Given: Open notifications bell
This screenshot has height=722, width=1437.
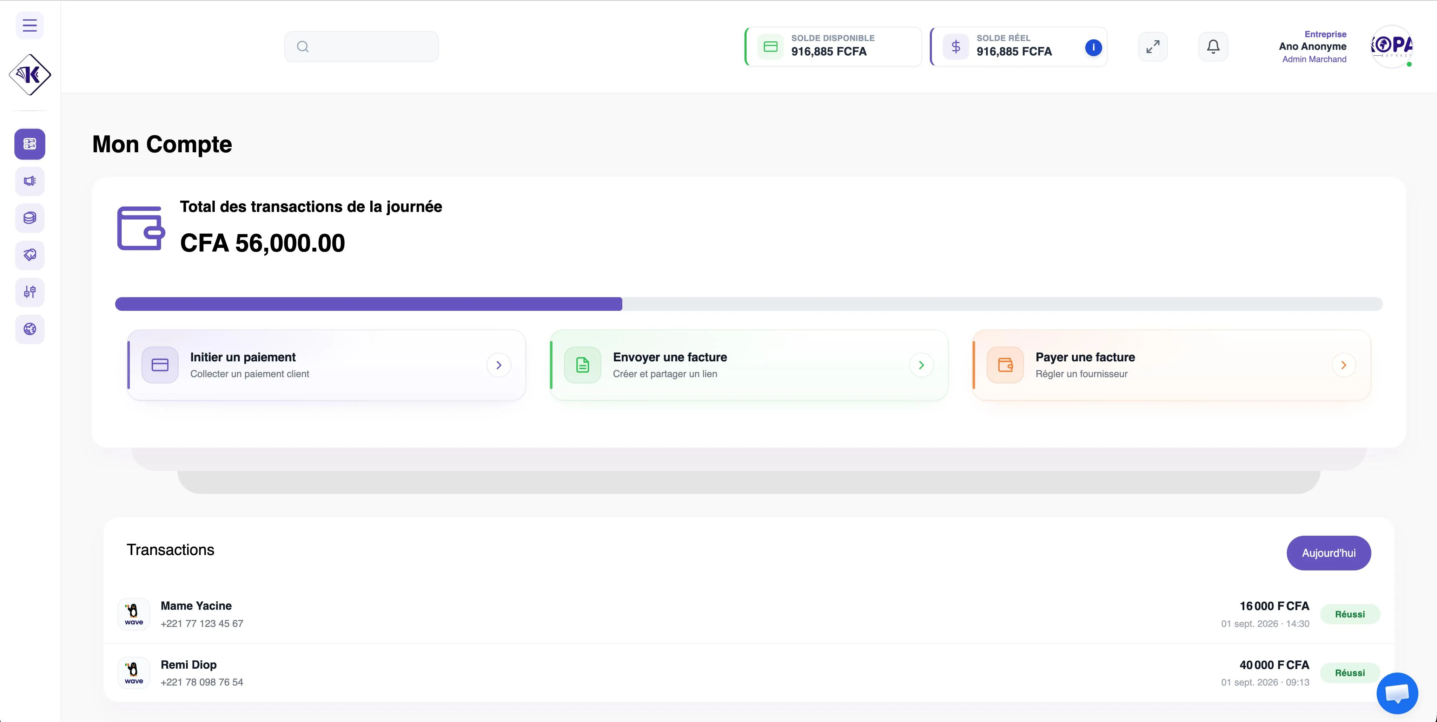Looking at the screenshot, I should point(1213,47).
